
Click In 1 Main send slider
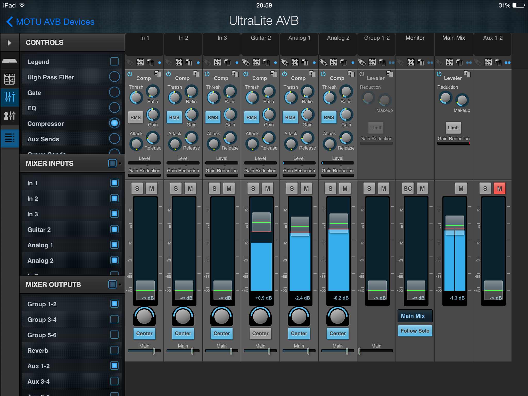click(144, 351)
